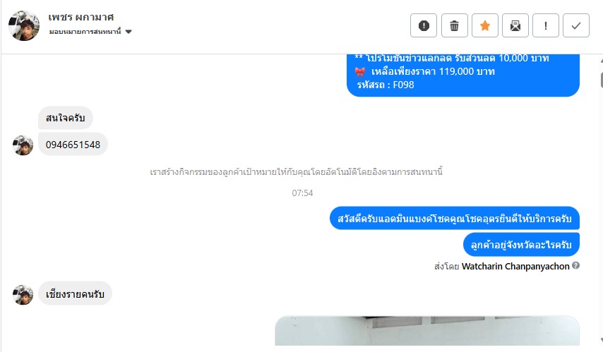This screenshot has width=603, height=352.
Task: Click the help icon beside Watcharin Chanpanyachon
Action: (575, 265)
